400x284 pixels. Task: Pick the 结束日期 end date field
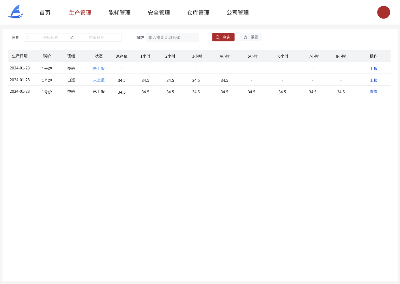pyautogui.click(x=96, y=37)
